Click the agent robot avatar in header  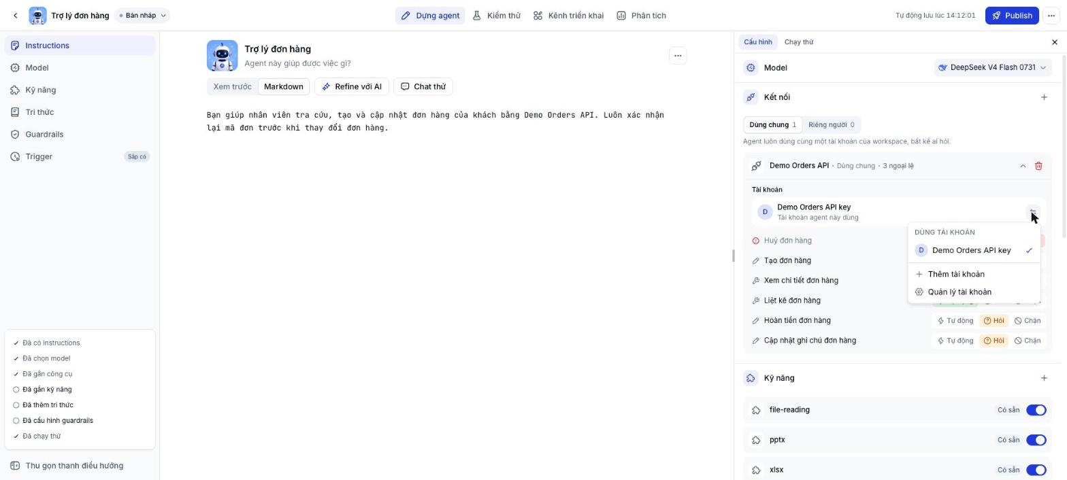point(37,16)
